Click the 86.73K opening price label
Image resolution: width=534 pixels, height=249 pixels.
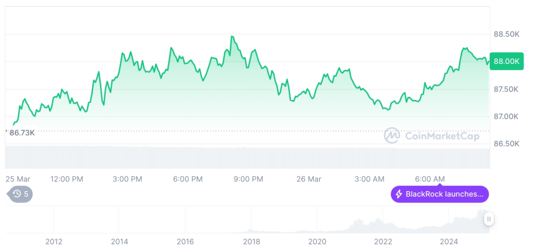22,133
